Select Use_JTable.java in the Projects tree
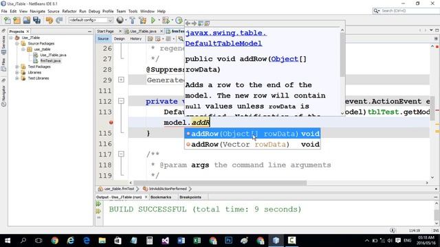This screenshot has width=440, height=247. click(53, 55)
